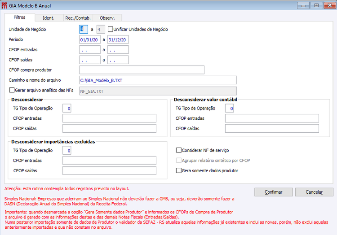The image size is (337, 235).
Task: Click the Período start date 01/01/20
Action: 90,39
